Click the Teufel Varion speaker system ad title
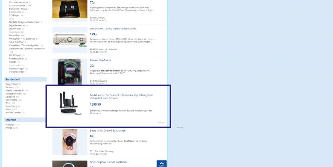333x167 pixels. pos(122,97)
